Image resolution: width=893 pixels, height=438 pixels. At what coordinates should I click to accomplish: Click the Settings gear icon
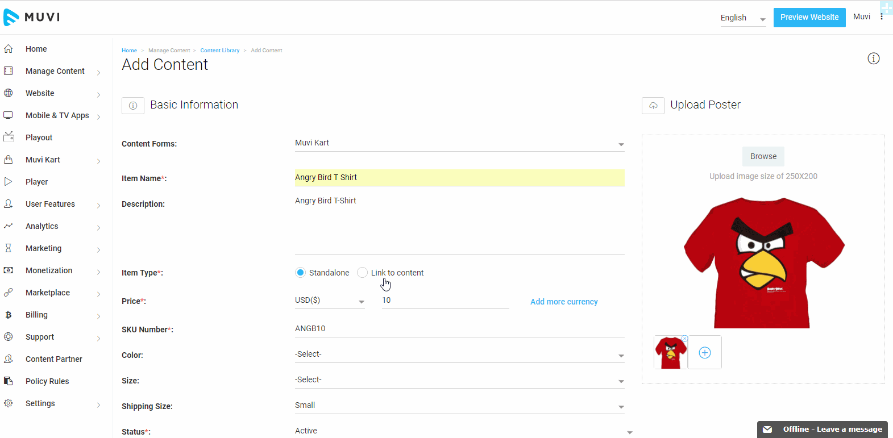(9, 403)
